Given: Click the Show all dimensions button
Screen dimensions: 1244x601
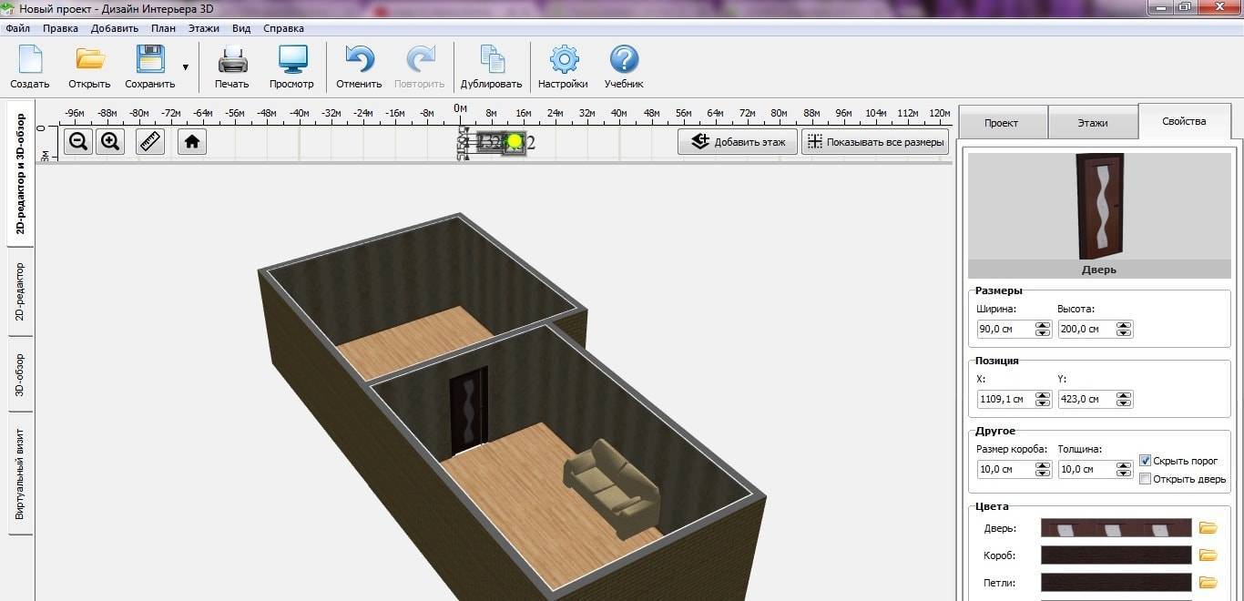Looking at the screenshot, I should [x=875, y=142].
